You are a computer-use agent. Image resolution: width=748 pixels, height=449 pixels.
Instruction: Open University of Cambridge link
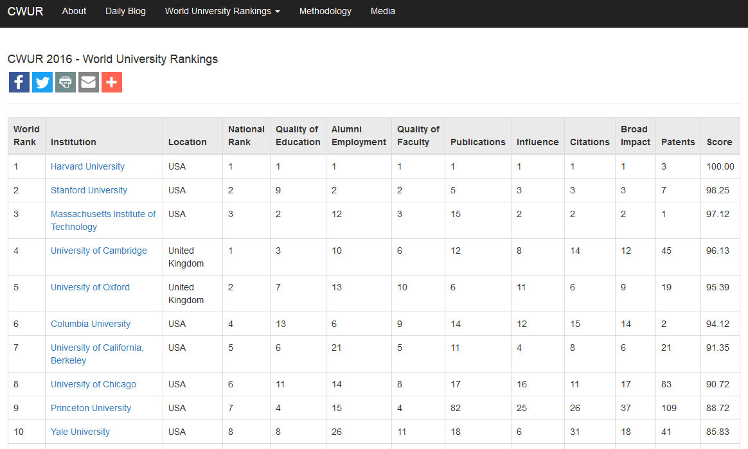[x=99, y=251]
